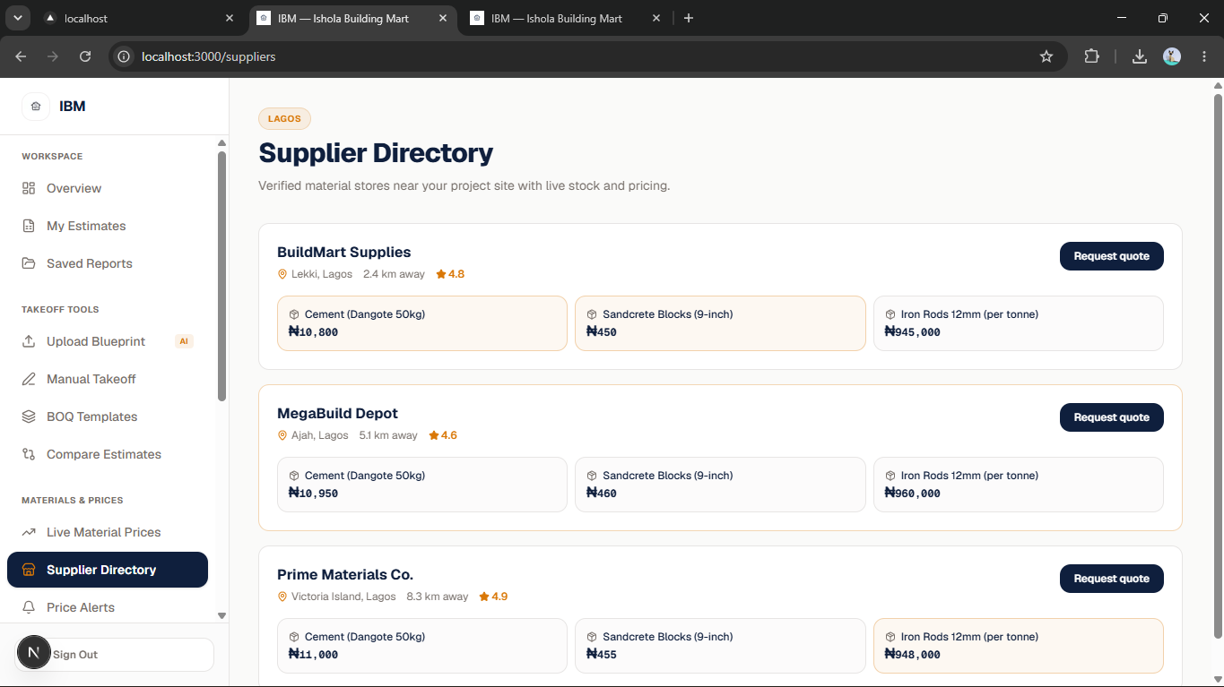Open Manual Takeoff

[x=108, y=379]
